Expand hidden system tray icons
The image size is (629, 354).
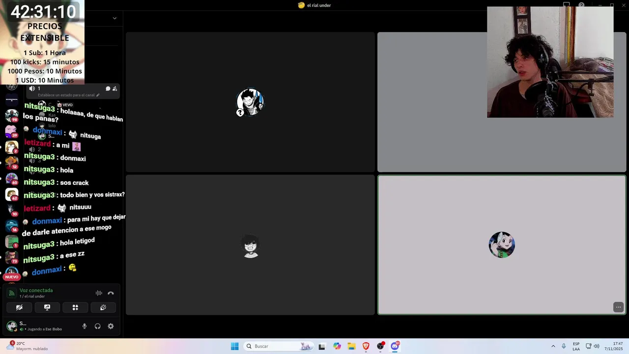[553, 346]
